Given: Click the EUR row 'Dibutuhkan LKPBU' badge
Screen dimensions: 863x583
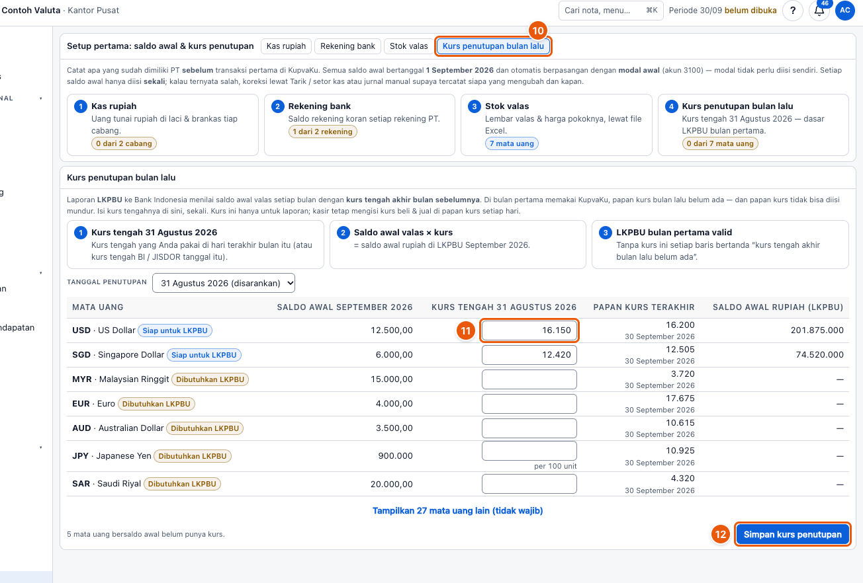Looking at the screenshot, I should (x=157, y=404).
